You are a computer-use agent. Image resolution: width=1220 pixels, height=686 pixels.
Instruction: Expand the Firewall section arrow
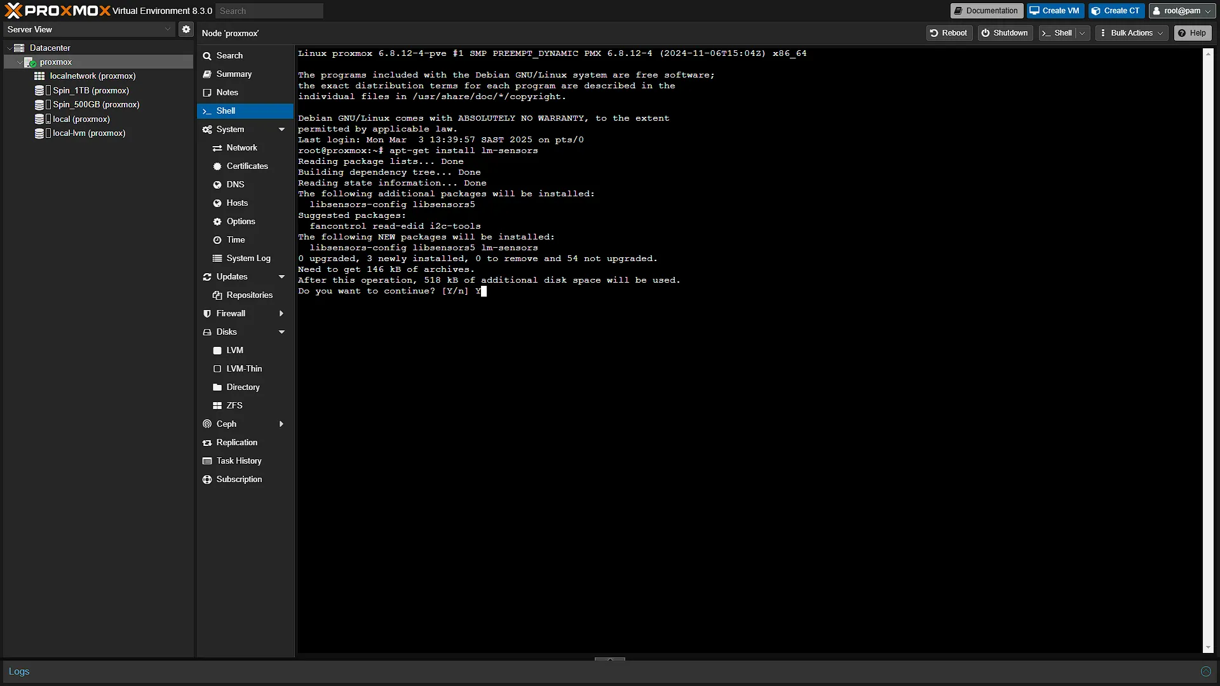click(x=281, y=314)
